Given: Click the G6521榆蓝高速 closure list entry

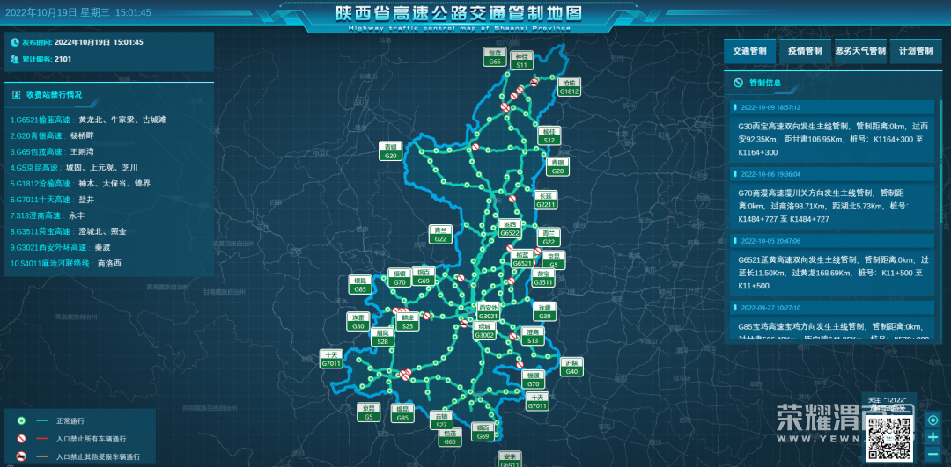Looking at the screenshot, I should point(88,120).
